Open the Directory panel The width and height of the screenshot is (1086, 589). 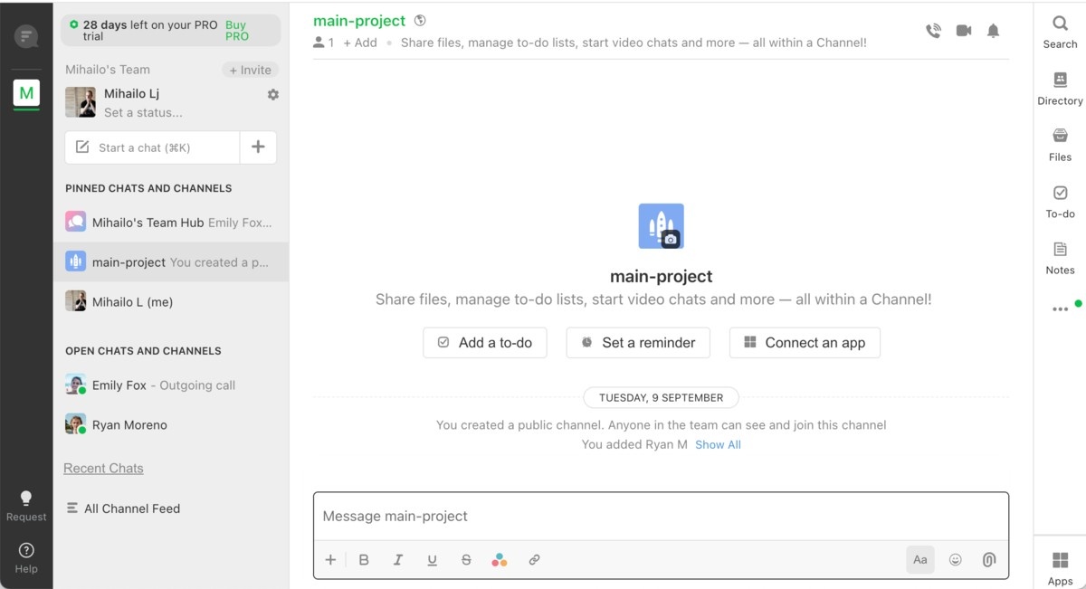point(1060,90)
